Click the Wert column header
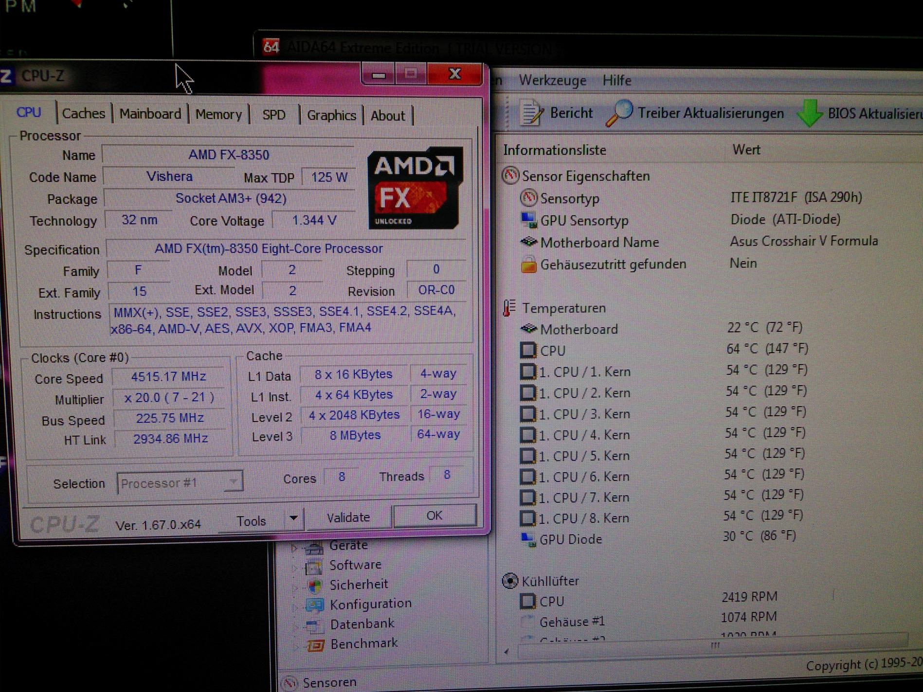Image resolution: width=923 pixels, height=692 pixels. tap(746, 149)
